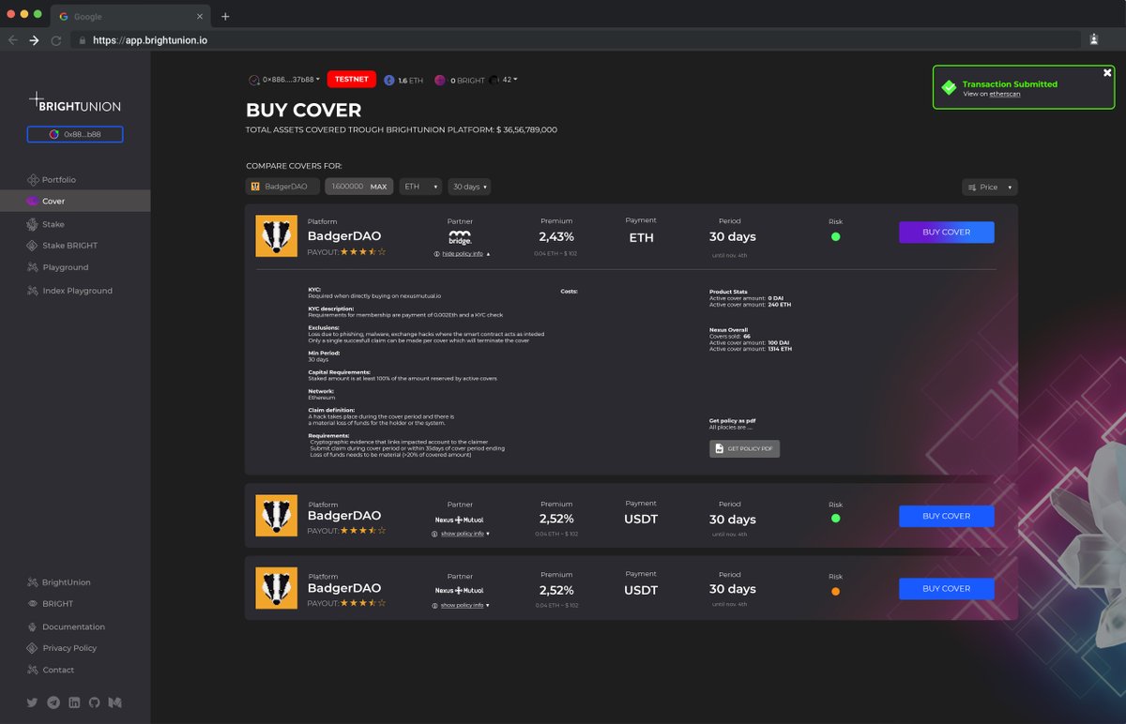Screen dimensions: 1126x724
Task: Click the green risk dot on second row
Action: click(835, 519)
